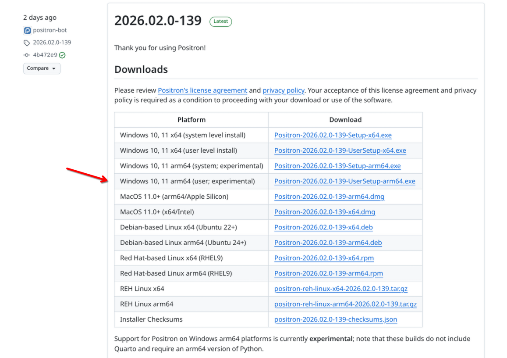Download the x64 Intel Mac dmg

325,212
